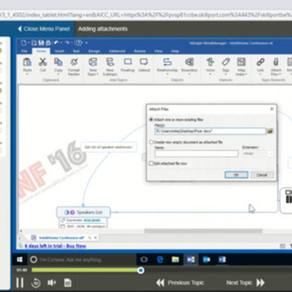The image size is (292, 292).
Task: Switch to the Review ribbon tab
Action: [140, 51]
